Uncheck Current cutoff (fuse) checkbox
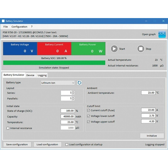This screenshot has width=168, height=168. tap(89, 110)
